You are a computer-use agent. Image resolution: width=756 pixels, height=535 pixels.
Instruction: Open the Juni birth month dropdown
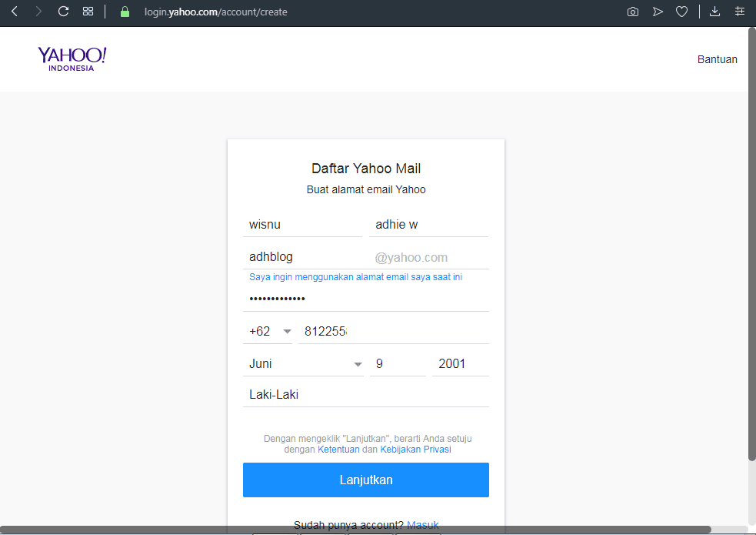click(x=303, y=364)
